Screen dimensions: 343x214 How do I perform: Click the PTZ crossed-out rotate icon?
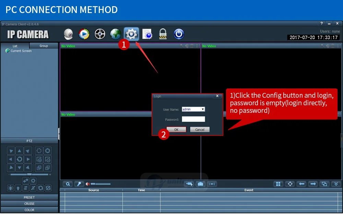[x=48, y=188]
